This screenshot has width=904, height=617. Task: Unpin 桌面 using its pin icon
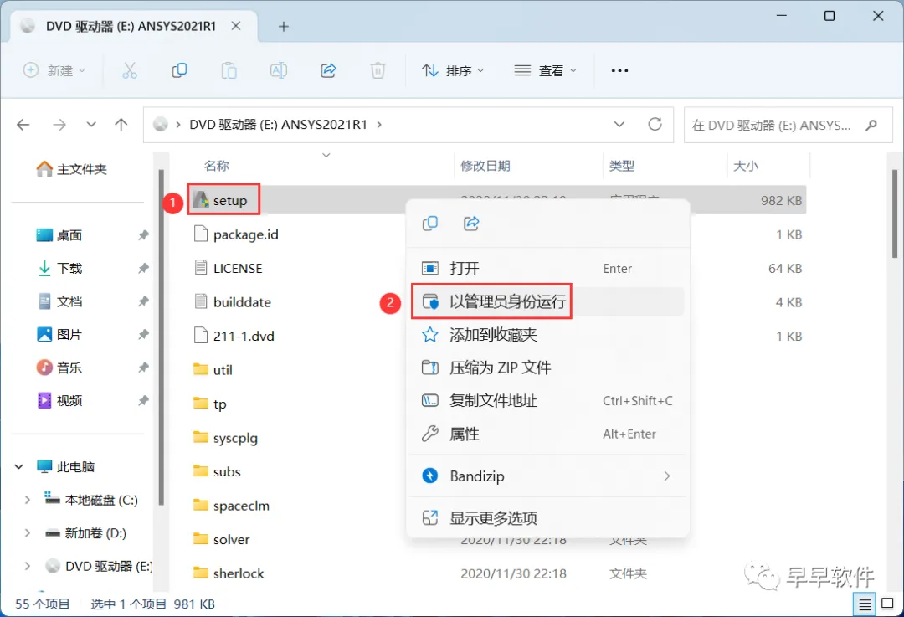(143, 235)
